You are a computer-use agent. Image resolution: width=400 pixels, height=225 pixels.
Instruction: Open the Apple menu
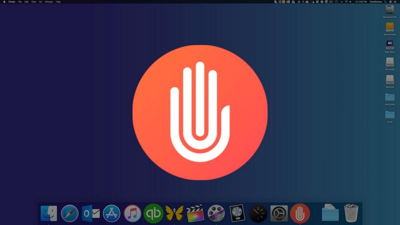4,2
